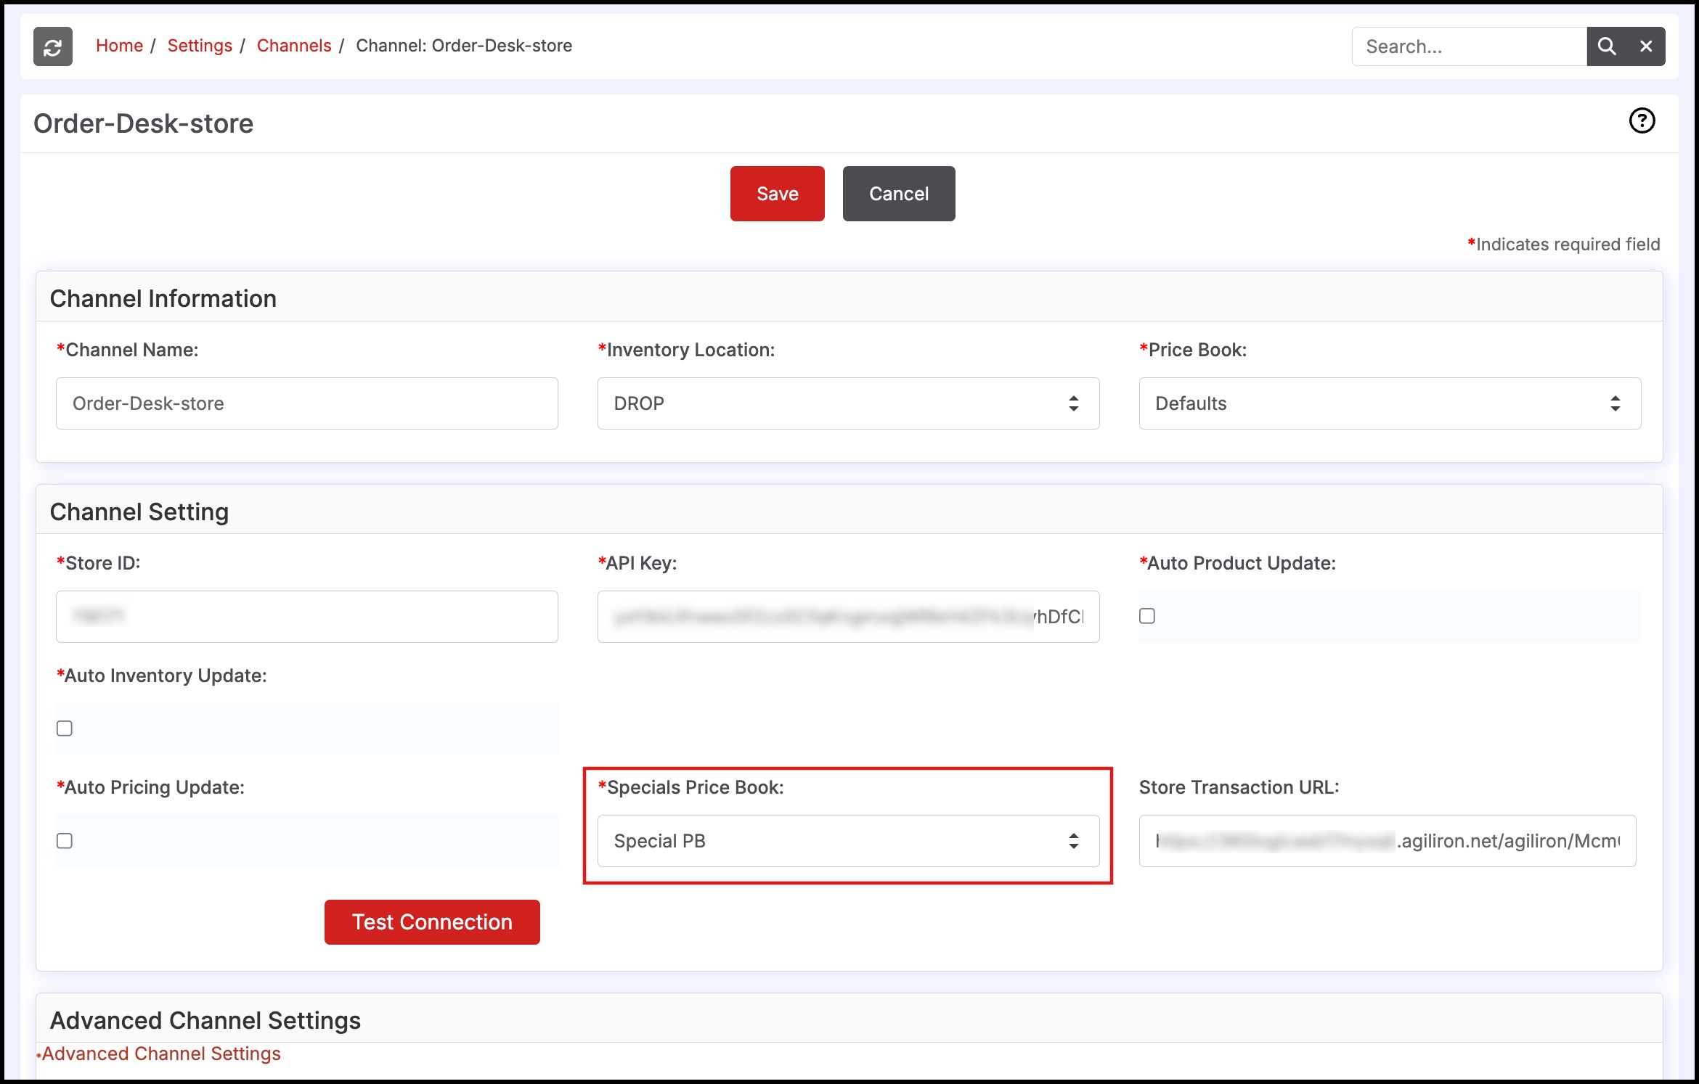The width and height of the screenshot is (1699, 1084).
Task: Open Specials Price Book dropdown
Action: [848, 841]
